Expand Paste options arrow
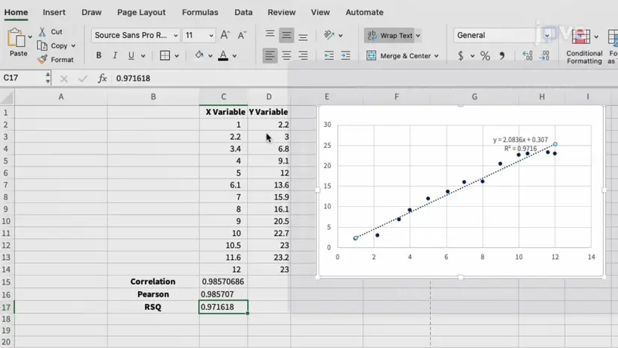Viewport: 618px width, 348px height. click(x=30, y=37)
